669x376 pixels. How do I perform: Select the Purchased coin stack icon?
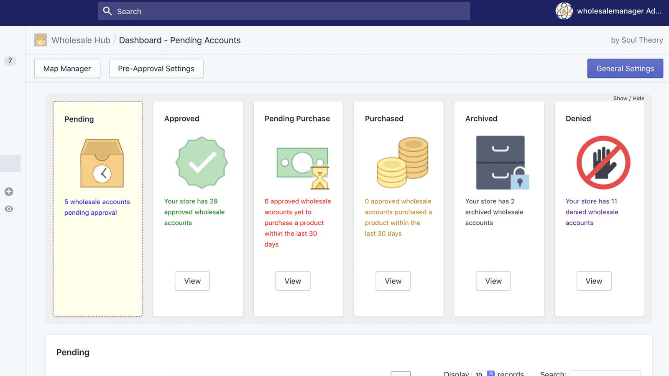tap(402, 163)
